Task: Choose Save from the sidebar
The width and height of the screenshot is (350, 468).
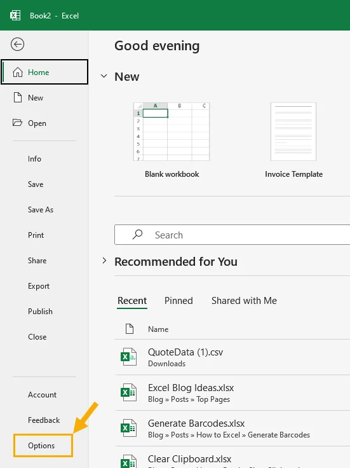Action: tap(36, 184)
